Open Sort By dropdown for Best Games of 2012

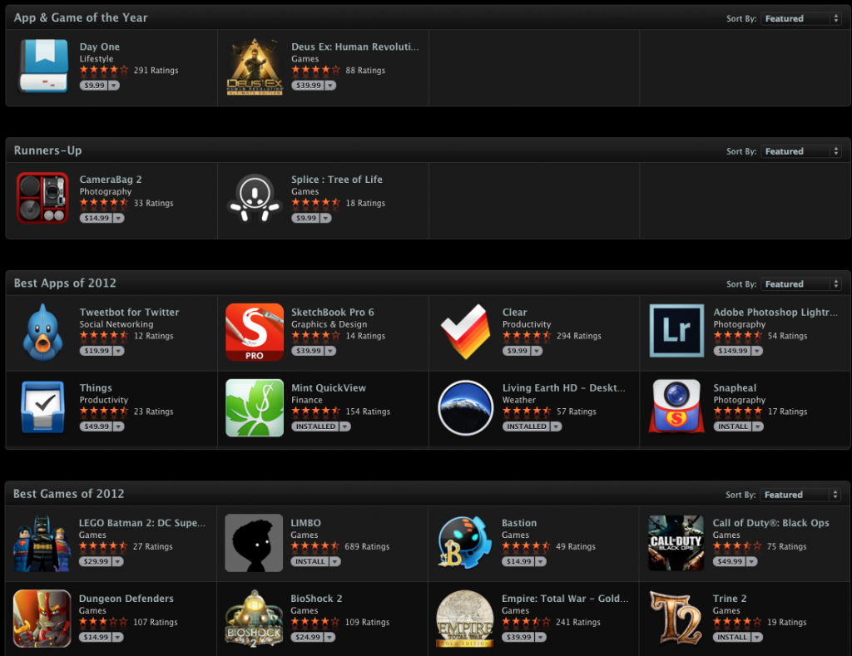coord(801,495)
